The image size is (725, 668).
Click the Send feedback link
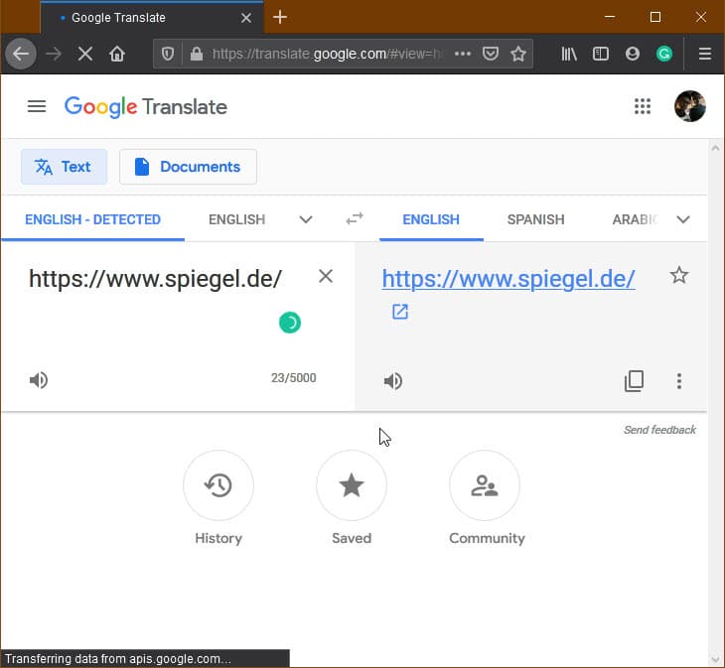pyautogui.click(x=659, y=430)
